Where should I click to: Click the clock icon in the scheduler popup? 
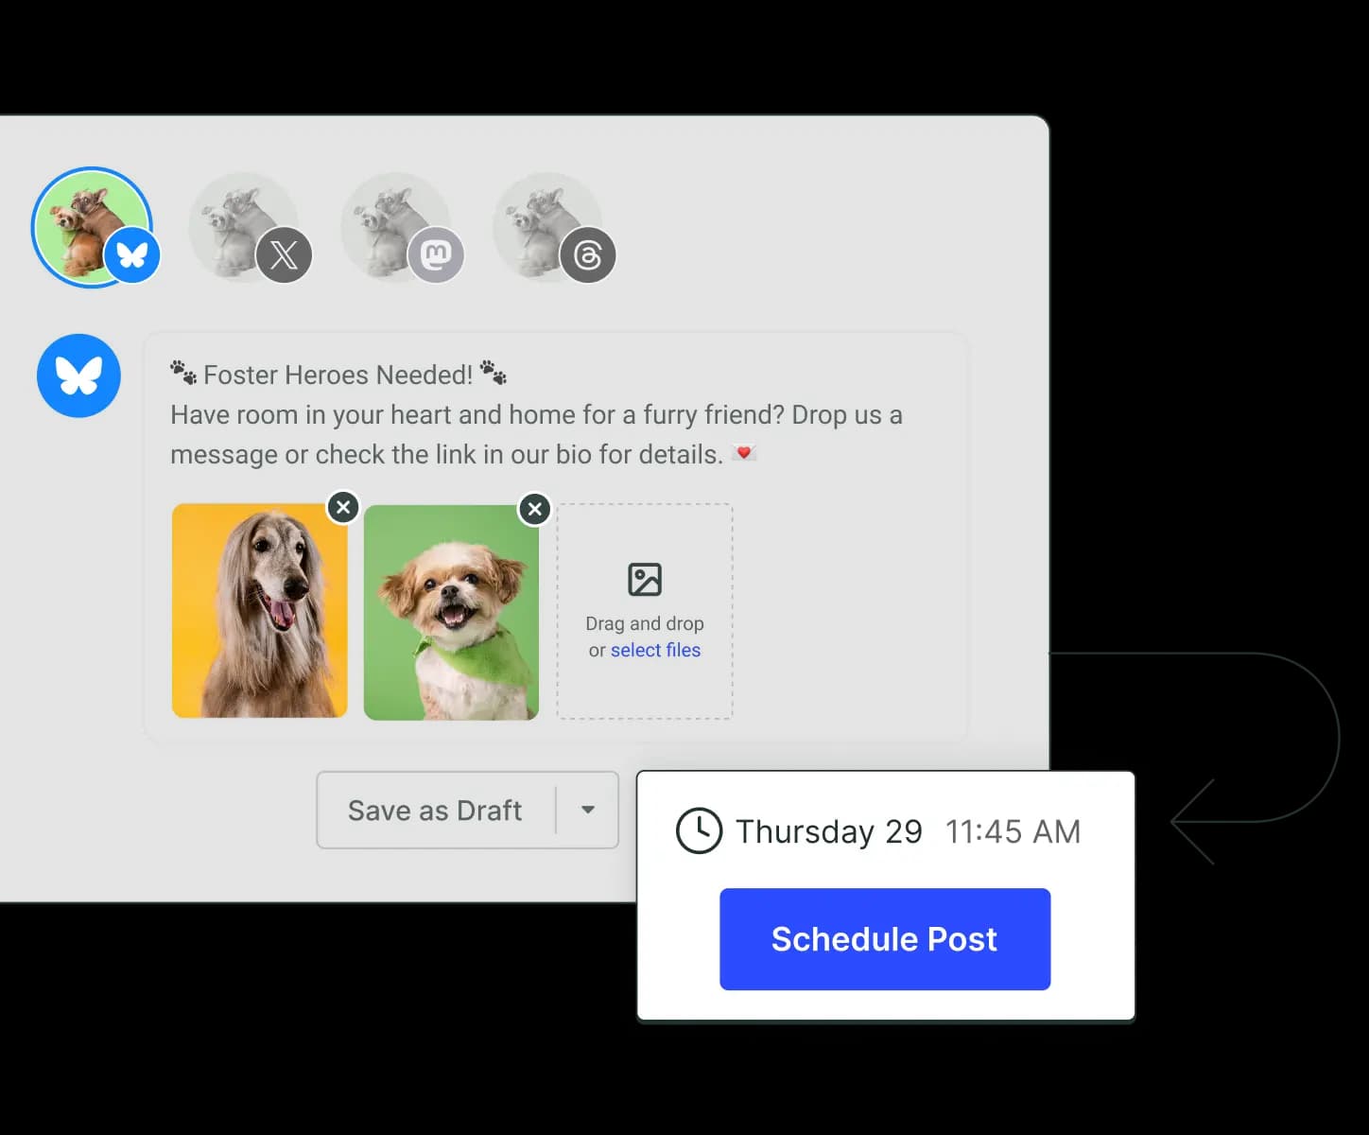(697, 831)
